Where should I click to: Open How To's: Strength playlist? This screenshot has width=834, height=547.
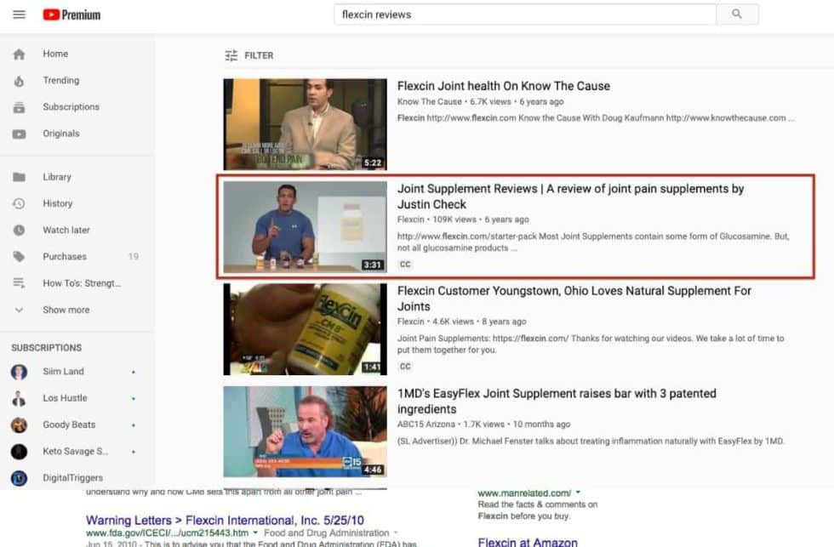tap(82, 283)
